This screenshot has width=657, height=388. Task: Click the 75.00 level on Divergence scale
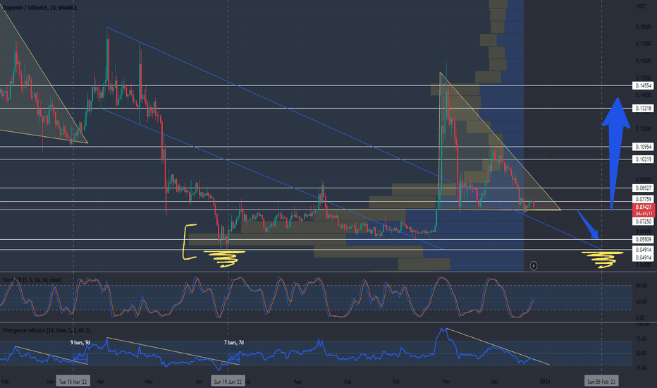click(x=641, y=339)
